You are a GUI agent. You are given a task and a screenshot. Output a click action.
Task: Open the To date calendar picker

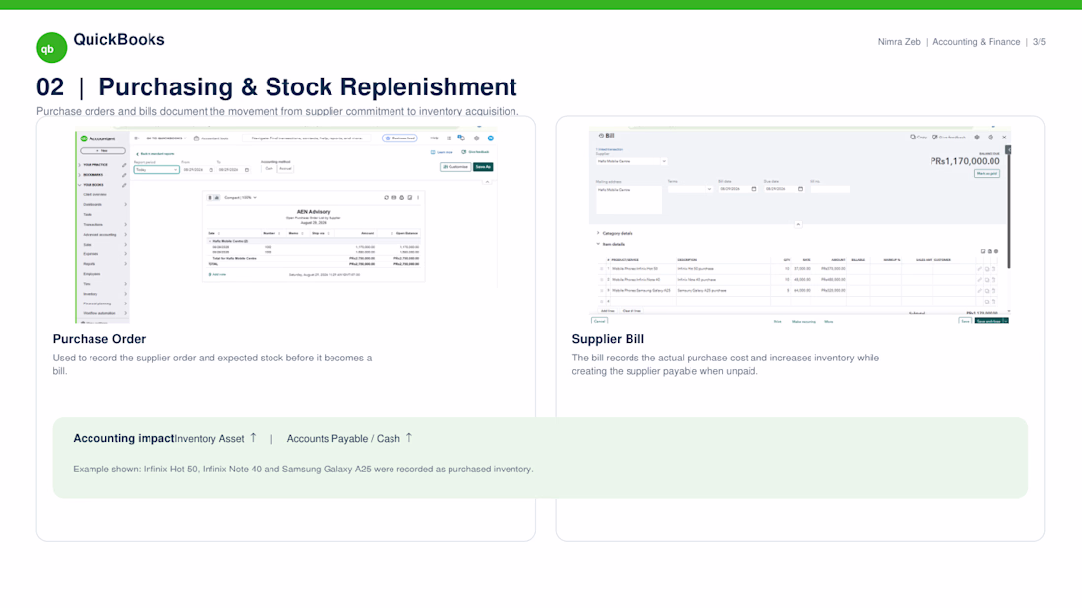[246, 170]
